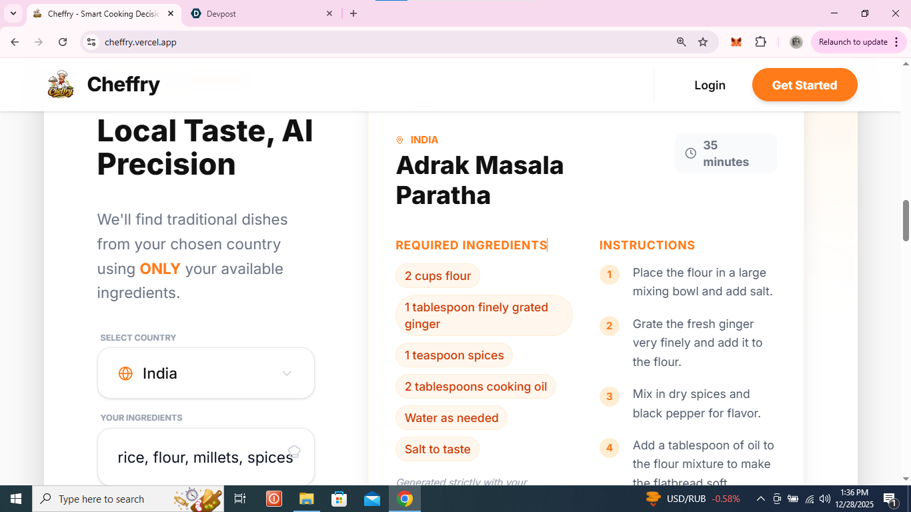
Task: Click the 'Adrak Masala Paratha' title
Action: (480, 180)
